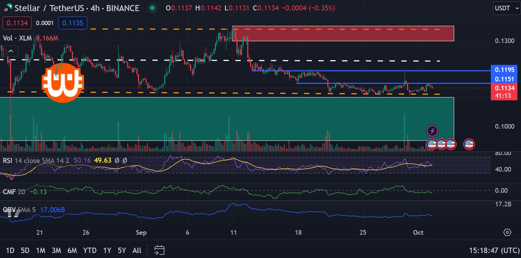Select the red resistance zone rectangle
Viewport: 521px width, 258px height.
click(343, 33)
